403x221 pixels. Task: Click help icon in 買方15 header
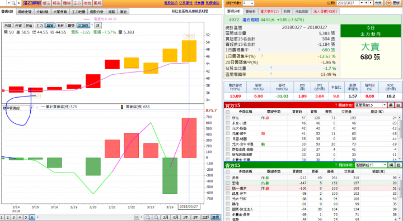336,105
